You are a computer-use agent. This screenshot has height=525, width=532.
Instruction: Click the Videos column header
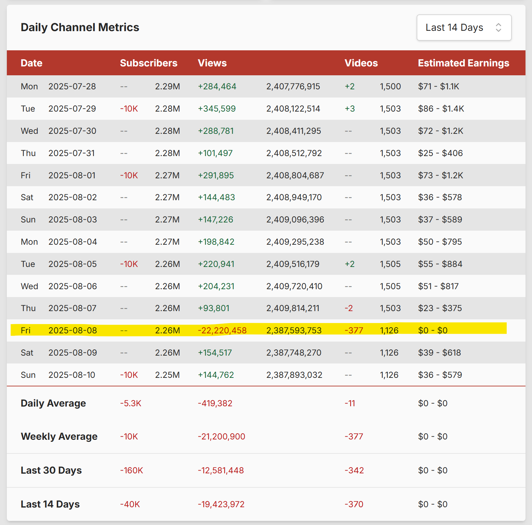pyautogui.click(x=361, y=63)
